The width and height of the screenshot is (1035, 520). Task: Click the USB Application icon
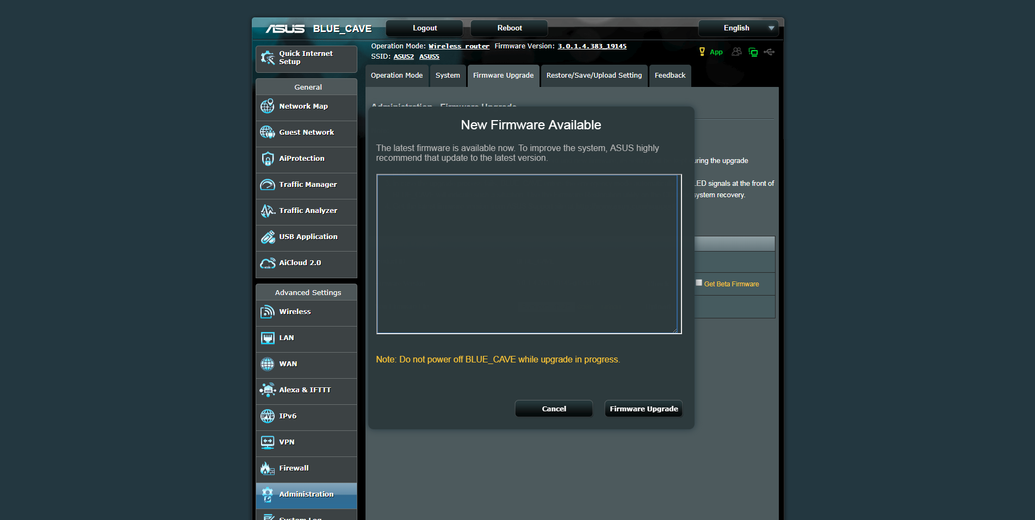pos(268,237)
